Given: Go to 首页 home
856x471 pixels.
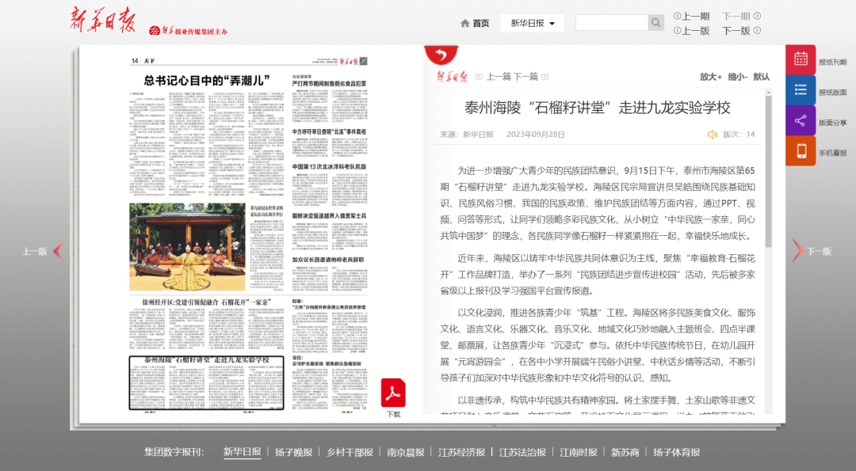Looking at the screenshot, I should [475, 23].
